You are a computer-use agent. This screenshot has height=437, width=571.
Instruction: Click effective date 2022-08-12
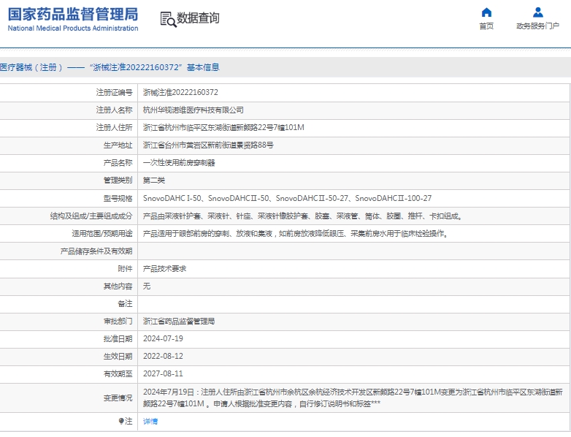(x=163, y=356)
